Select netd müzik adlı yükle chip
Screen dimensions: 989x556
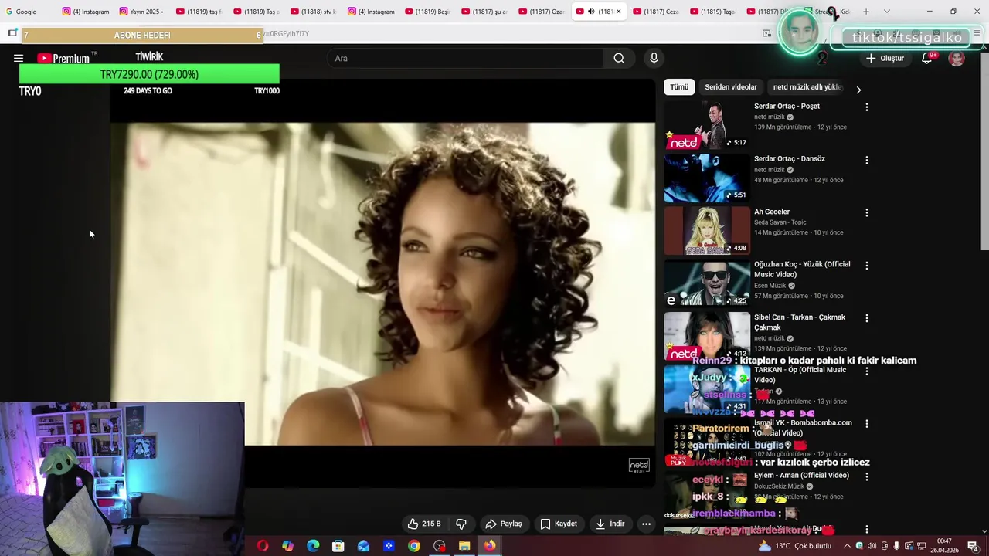click(x=807, y=87)
